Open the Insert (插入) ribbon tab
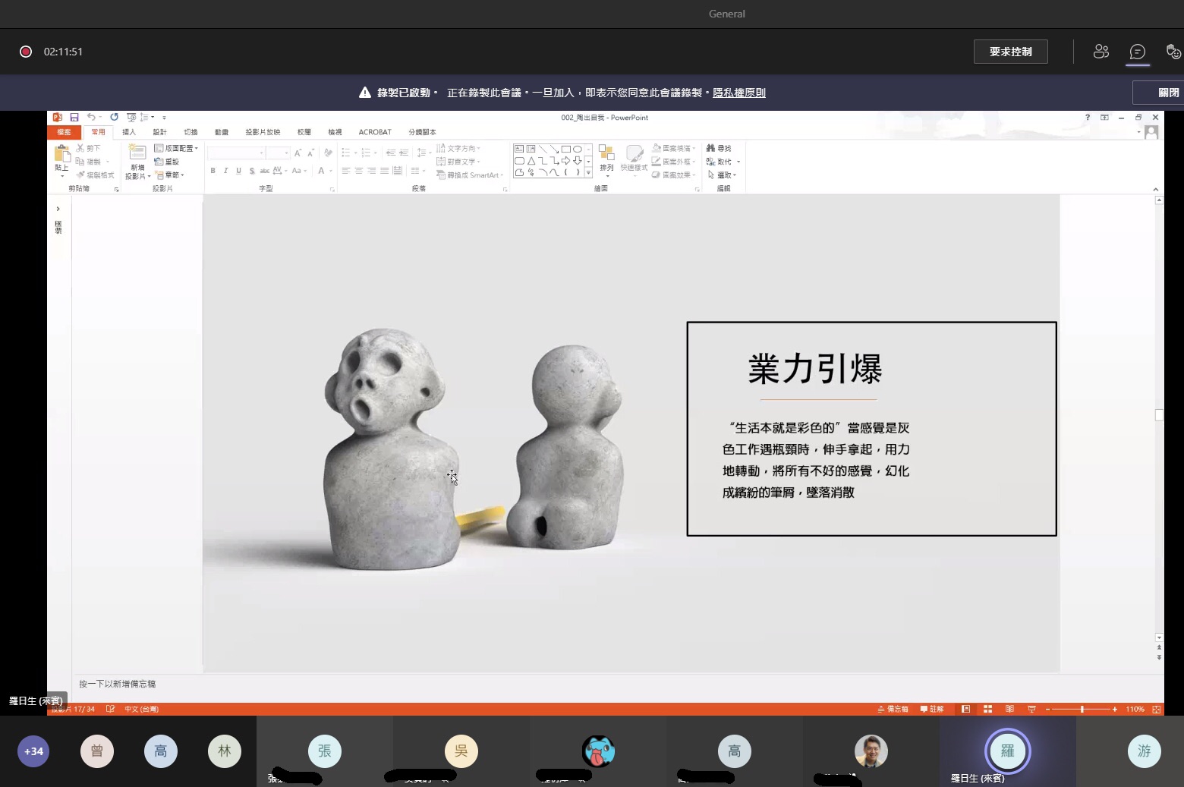Image resolution: width=1184 pixels, height=787 pixels. point(129,132)
